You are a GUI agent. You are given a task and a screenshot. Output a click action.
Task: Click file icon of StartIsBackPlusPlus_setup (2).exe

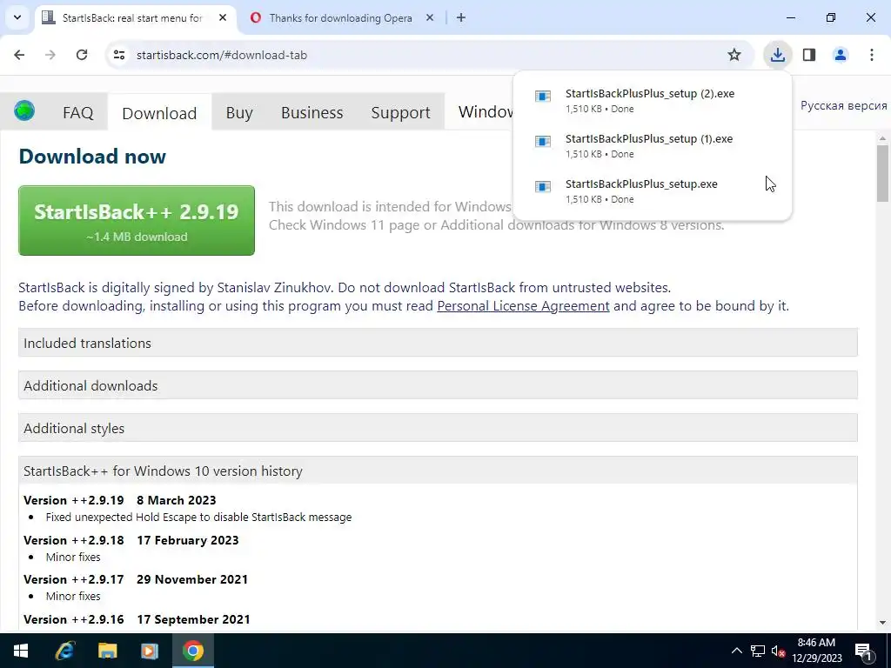click(x=543, y=96)
